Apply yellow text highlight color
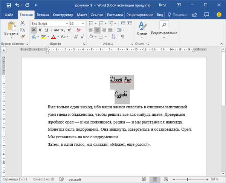Image resolution: width=226 pixels, height=183 pixels. coord(43,37)
